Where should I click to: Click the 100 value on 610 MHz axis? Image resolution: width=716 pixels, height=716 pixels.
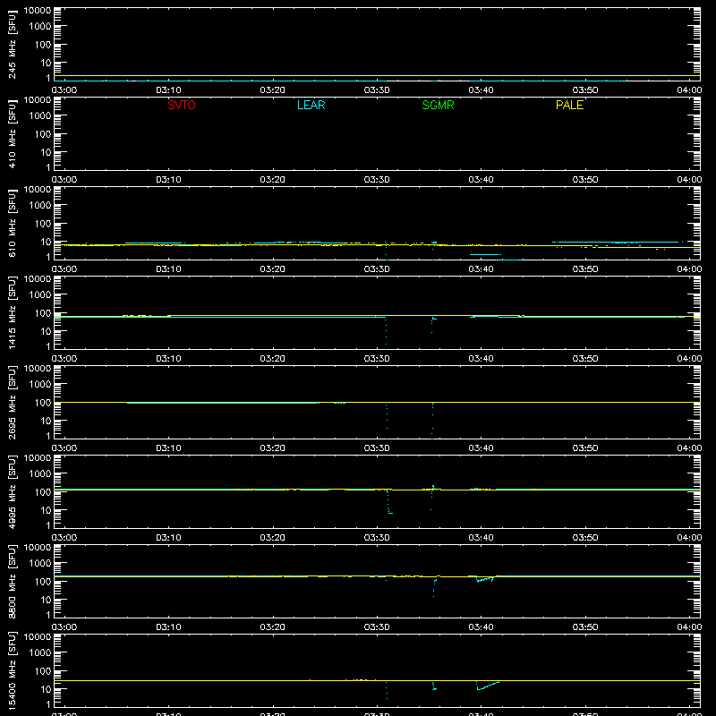43,224
